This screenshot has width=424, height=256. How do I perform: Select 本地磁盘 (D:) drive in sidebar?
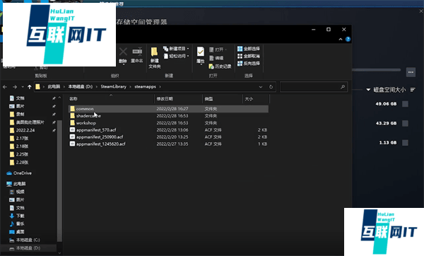(x=25, y=248)
